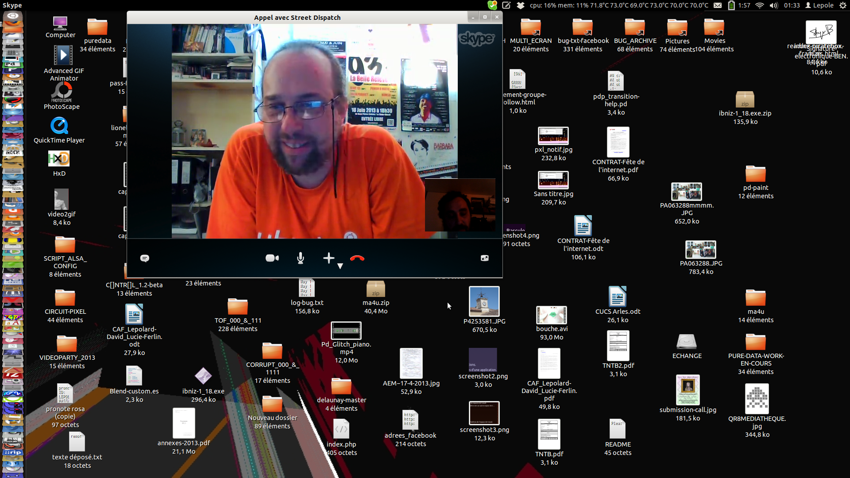
Task: Open the sound volume indicator
Action: (x=773, y=5)
